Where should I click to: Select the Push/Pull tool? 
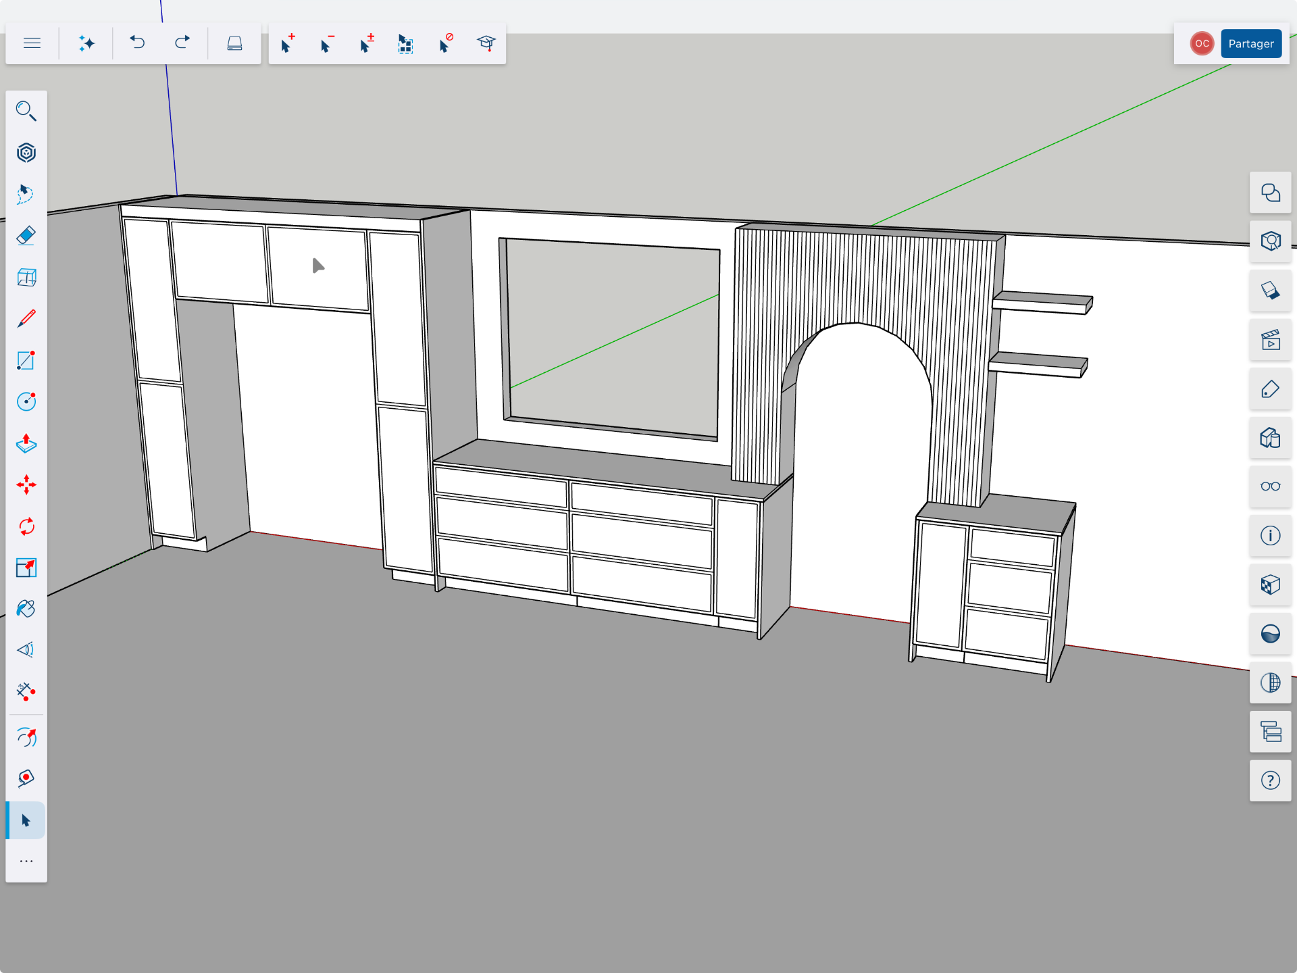click(26, 443)
